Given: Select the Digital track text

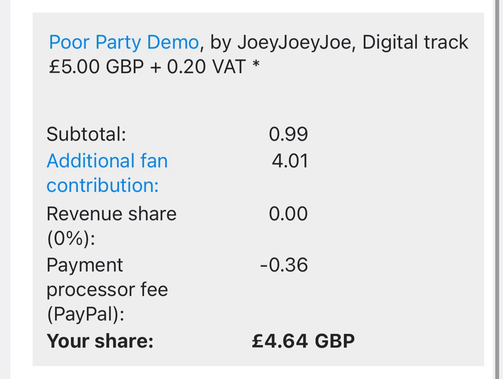Looking at the screenshot, I should [x=415, y=43].
